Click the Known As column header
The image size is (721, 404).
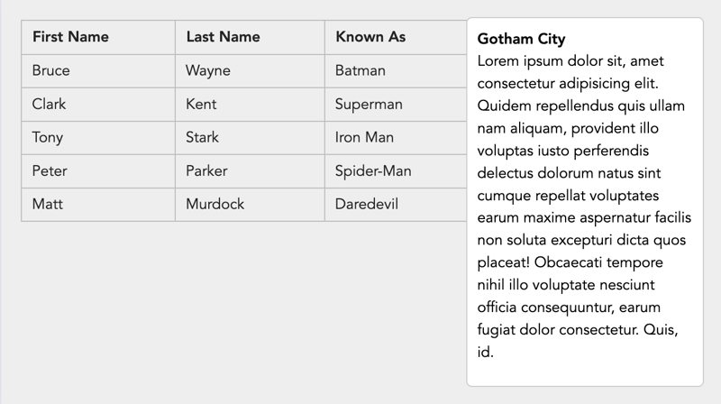(396, 37)
